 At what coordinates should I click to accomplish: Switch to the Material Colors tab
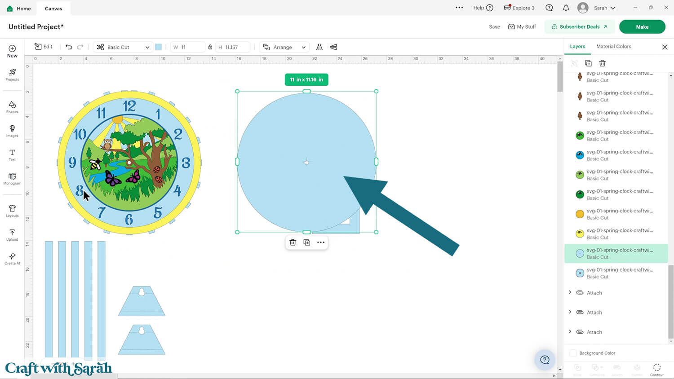[x=613, y=47]
